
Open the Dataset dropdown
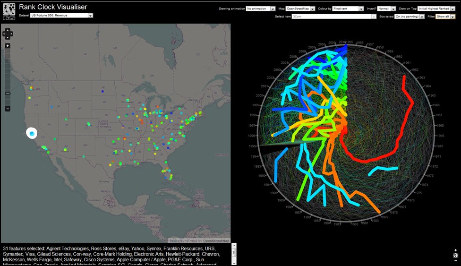pos(61,15)
